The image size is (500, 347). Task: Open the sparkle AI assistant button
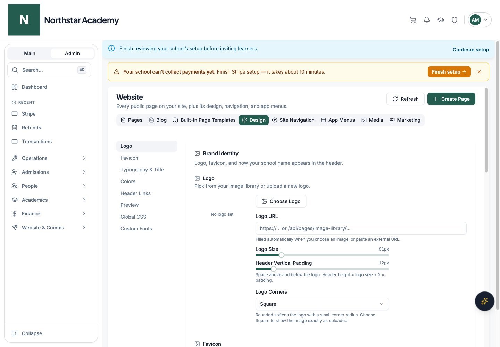coord(484,301)
